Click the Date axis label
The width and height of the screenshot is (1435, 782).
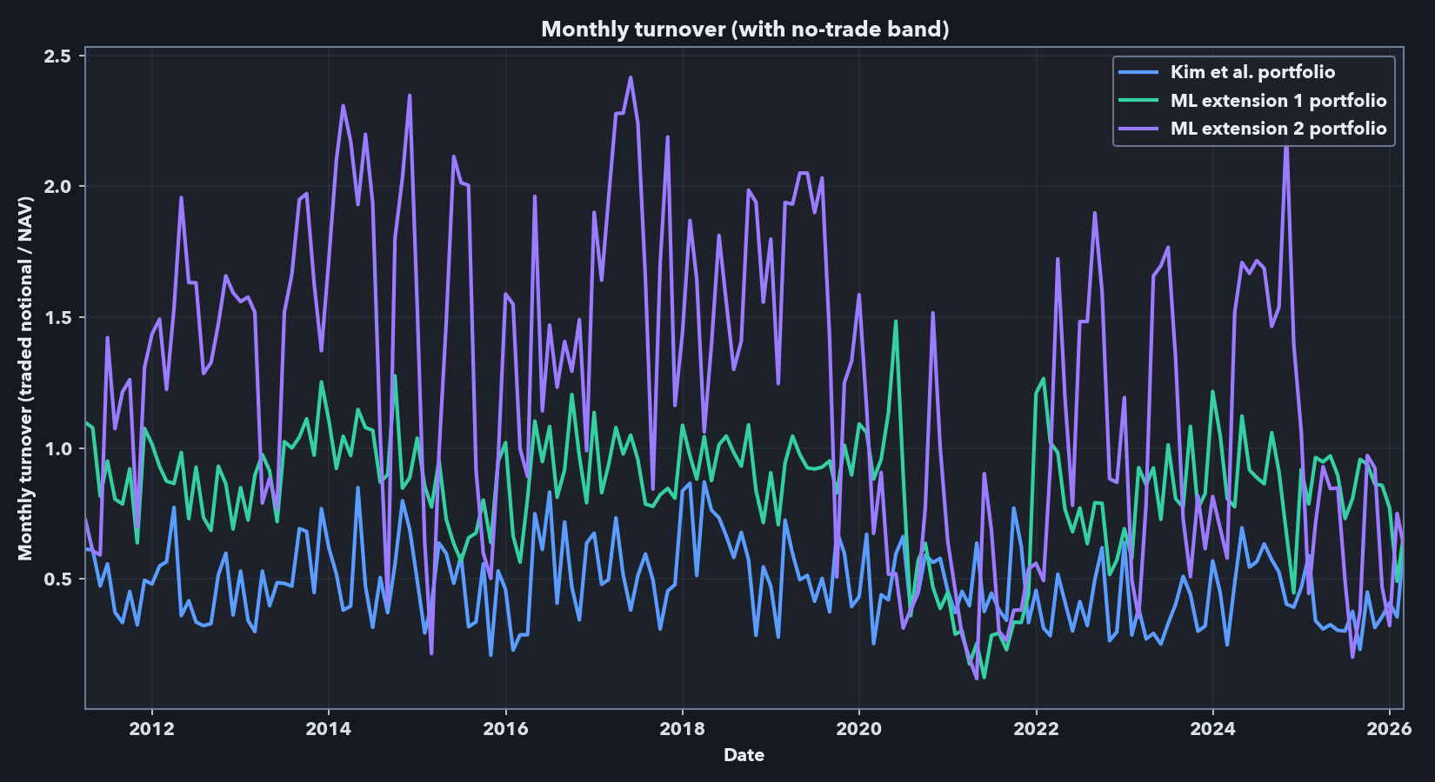pos(744,755)
